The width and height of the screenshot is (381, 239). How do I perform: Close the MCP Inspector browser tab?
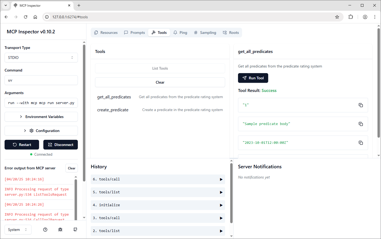click(69, 5)
